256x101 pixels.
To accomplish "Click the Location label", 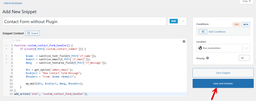I will (x=201, y=42).
